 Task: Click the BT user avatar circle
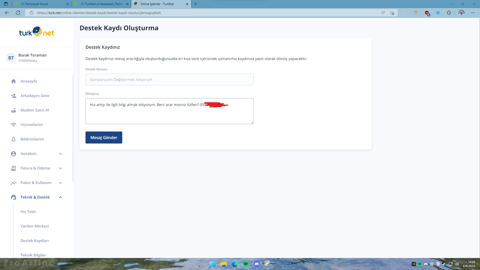pyautogui.click(x=11, y=58)
